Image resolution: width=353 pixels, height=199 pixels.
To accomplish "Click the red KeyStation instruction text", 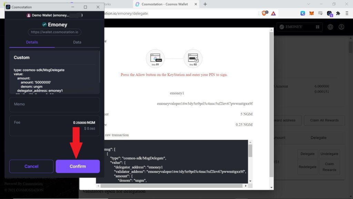I will coord(174,75).
